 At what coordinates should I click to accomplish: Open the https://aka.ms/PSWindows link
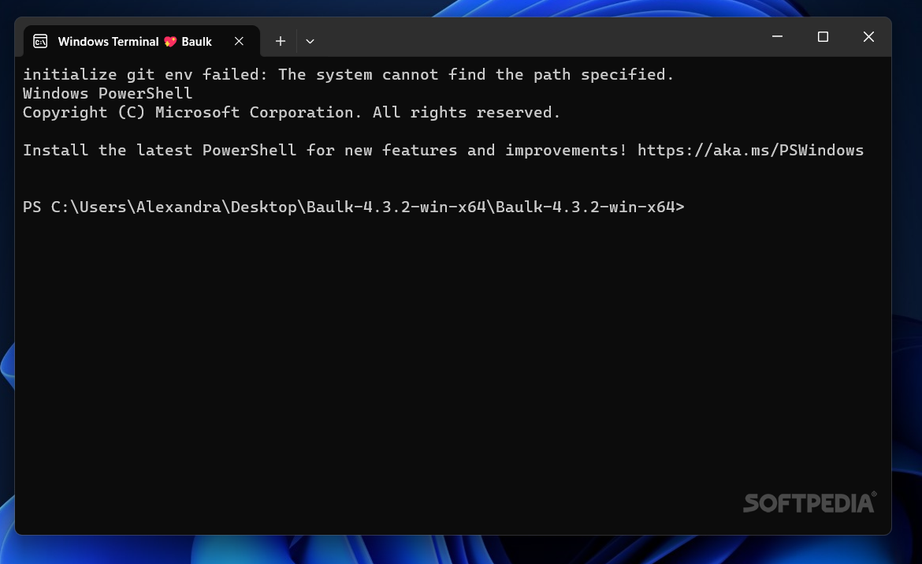point(750,150)
